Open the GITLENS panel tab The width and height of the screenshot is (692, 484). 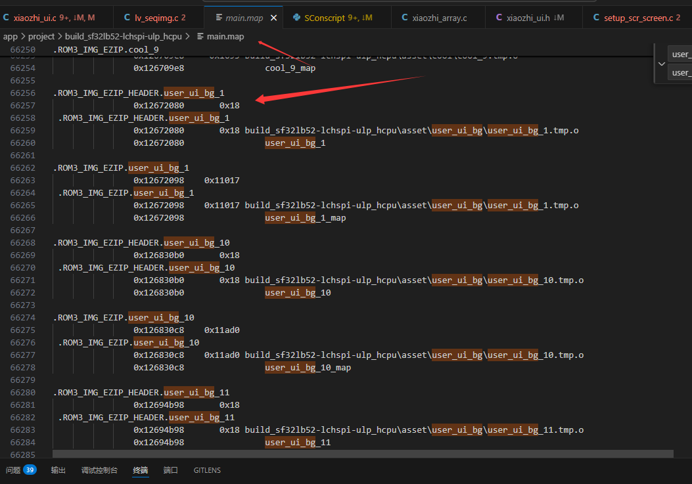[207, 470]
